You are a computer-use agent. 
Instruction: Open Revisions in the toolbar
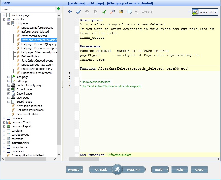(144, 12)
